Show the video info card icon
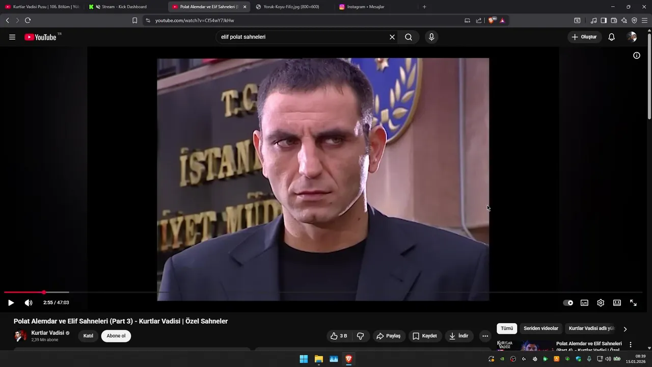 pos(637,56)
